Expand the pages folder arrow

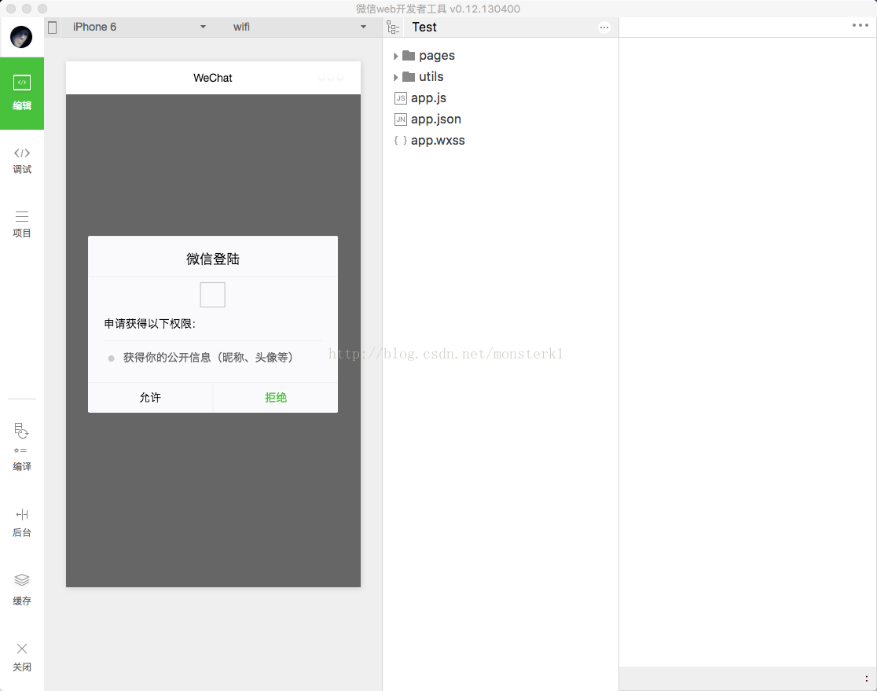point(395,56)
